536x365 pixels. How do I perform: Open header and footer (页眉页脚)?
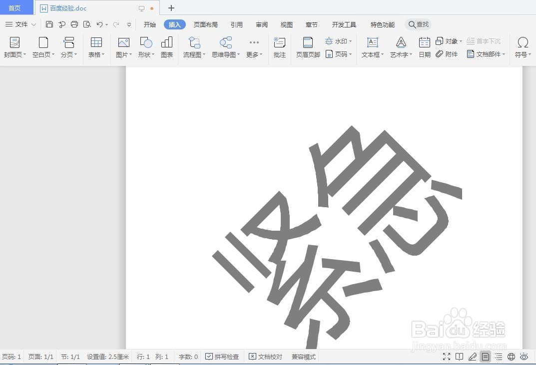[x=308, y=47]
